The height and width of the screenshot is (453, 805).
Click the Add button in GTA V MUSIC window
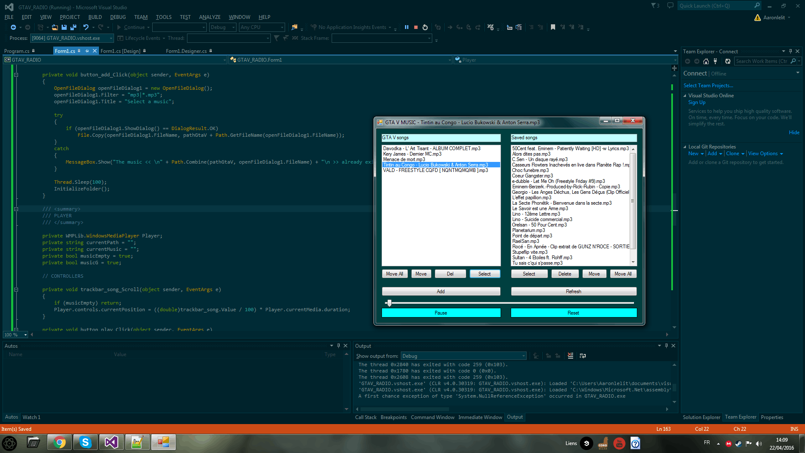coord(441,292)
